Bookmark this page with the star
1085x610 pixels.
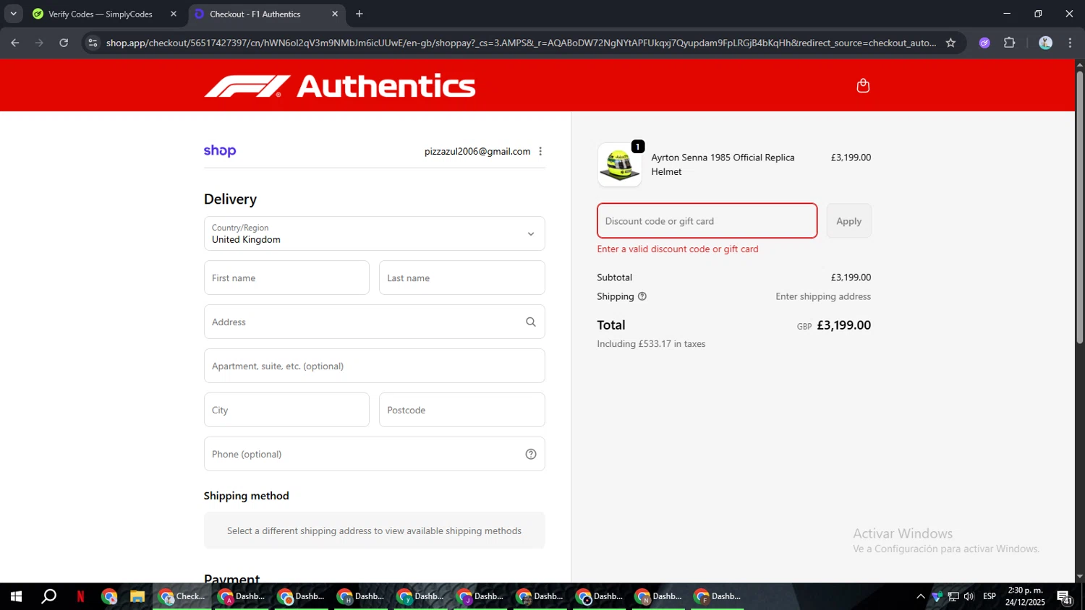pos(950,43)
